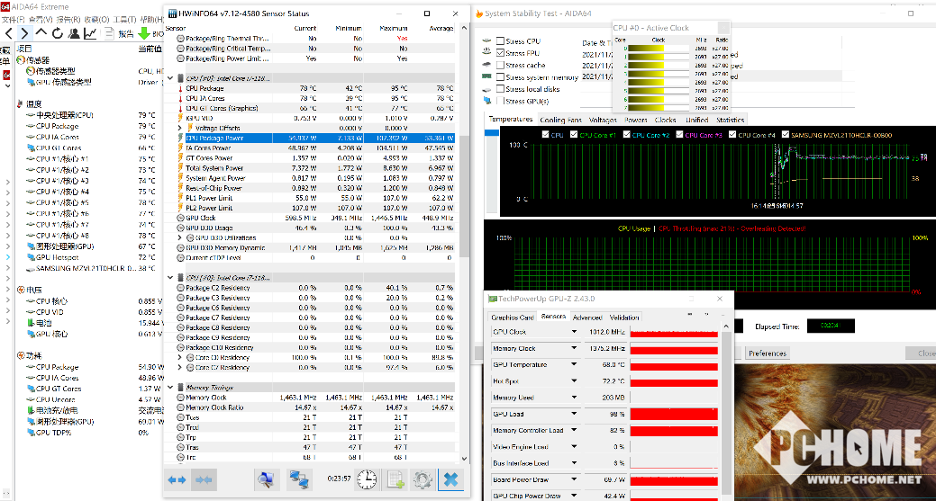Image resolution: width=936 pixels, height=501 pixels.
Task: Go forward in AIDA64 navigation
Action: click(24, 33)
